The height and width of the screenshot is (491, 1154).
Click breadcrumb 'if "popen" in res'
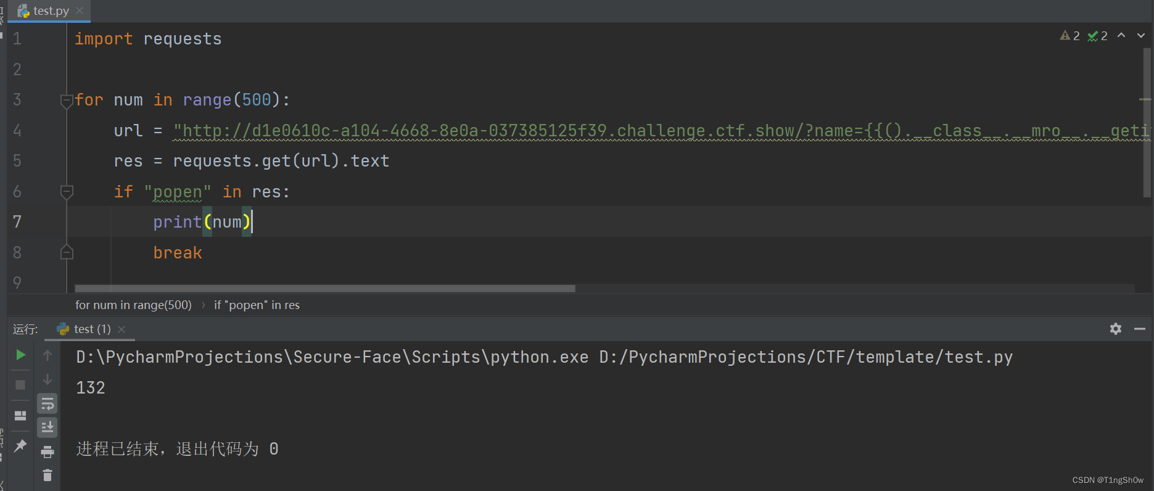coord(257,305)
